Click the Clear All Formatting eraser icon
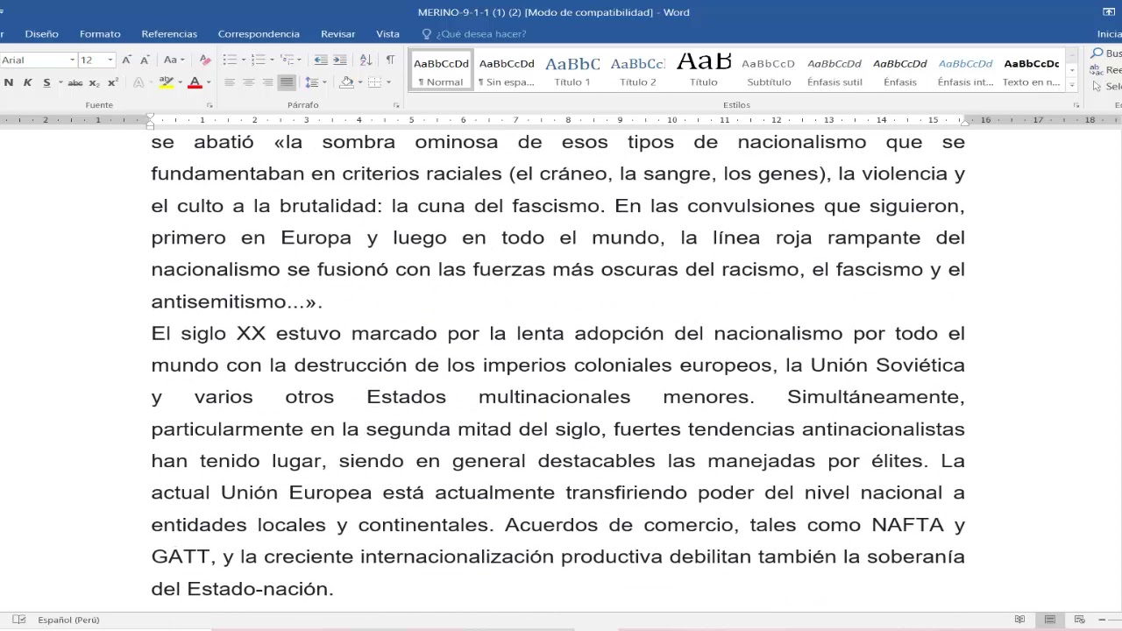1122x631 pixels. click(205, 60)
